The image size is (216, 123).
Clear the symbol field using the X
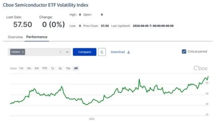point(61,52)
